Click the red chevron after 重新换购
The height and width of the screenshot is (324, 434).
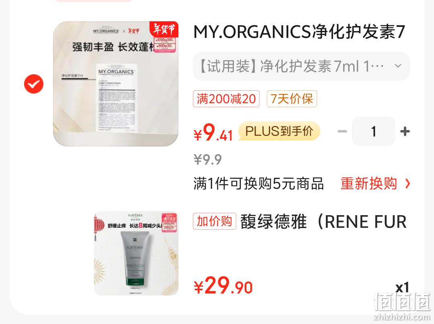[x=407, y=183]
